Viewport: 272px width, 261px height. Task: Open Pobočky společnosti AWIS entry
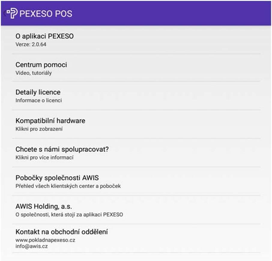pyautogui.click(x=136, y=181)
